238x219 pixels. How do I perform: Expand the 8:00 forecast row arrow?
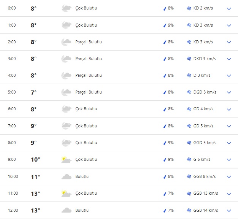click(x=229, y=143)
